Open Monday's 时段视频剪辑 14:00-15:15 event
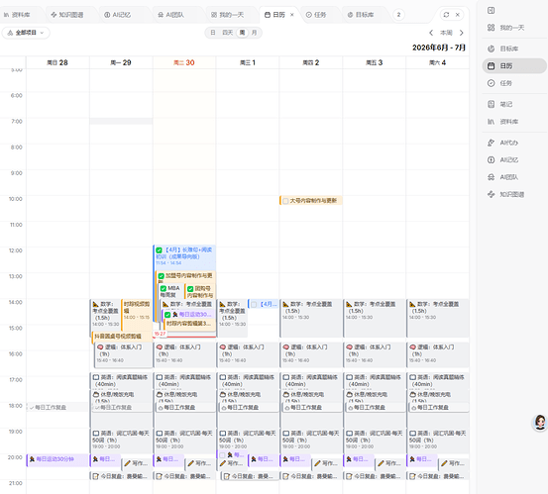The image size is (548, 494). tap(137, 314)
